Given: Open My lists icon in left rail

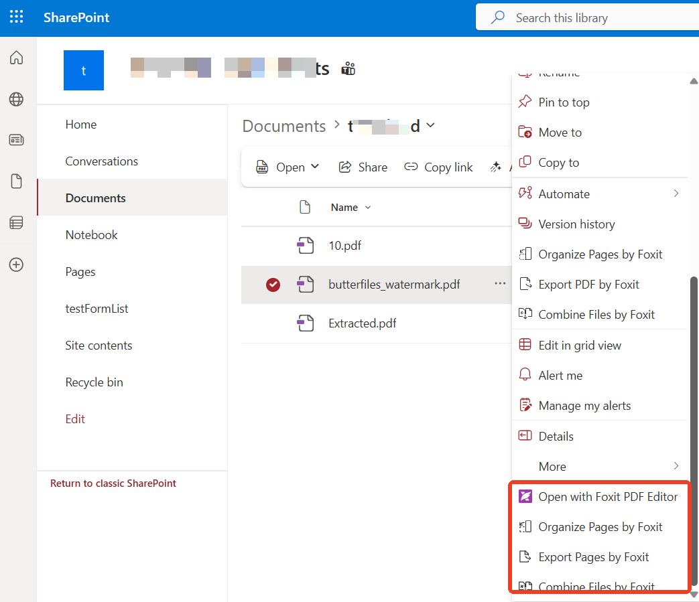Looking at the screenshot, I should 17,222.
